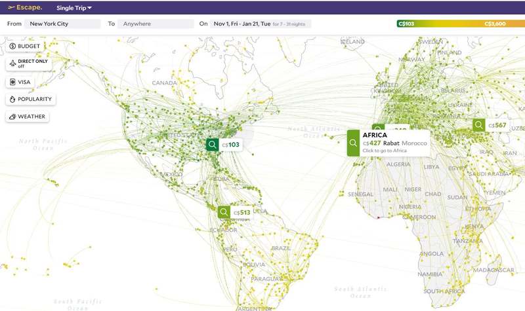Screen dimensions: 525x311
Task: Open the date range Nov 1 - Jan 21
Action: 261,24
